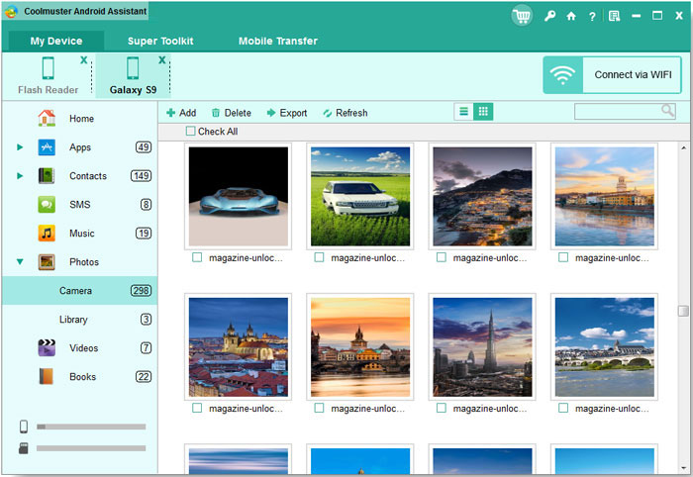
Task: Open the shopping cart icon
Action: tap(522, 16)
